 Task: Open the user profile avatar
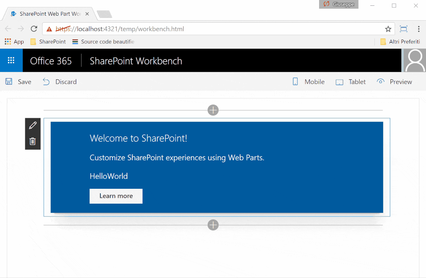pyautogui.click(x=414, y=60)
